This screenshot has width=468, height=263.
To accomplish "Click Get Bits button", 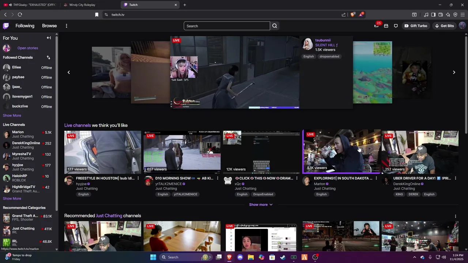I will [x=444, y=26].
